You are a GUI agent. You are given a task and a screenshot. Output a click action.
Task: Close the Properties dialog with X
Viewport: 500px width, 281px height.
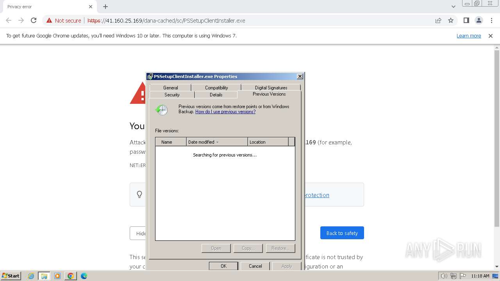(300, 76)
